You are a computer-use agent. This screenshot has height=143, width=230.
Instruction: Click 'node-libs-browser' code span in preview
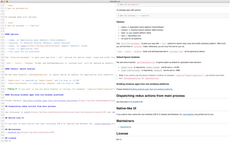[x=131, y=70]
